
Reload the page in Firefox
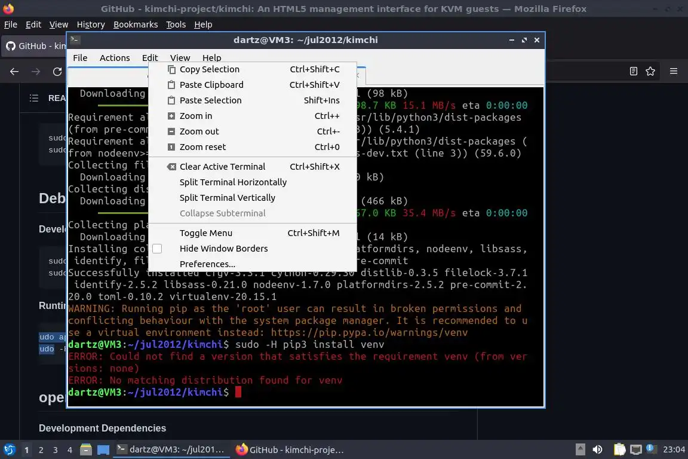(57, 71)
